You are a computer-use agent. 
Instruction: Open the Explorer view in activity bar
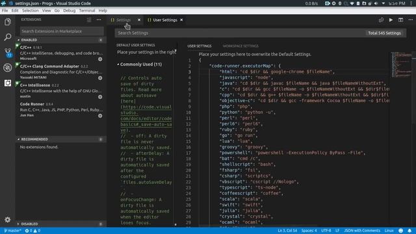(8, 21)
